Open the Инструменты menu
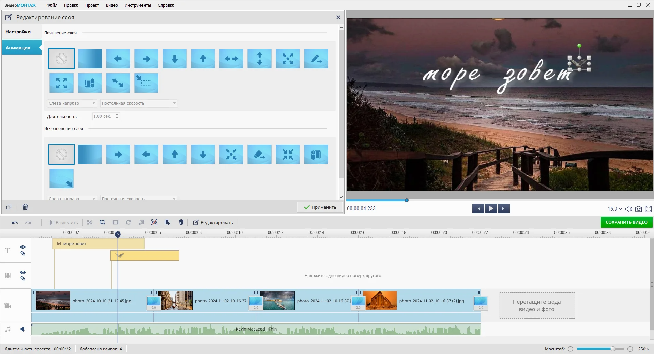This screenshot has height=354, width=654. coord(138,5)
